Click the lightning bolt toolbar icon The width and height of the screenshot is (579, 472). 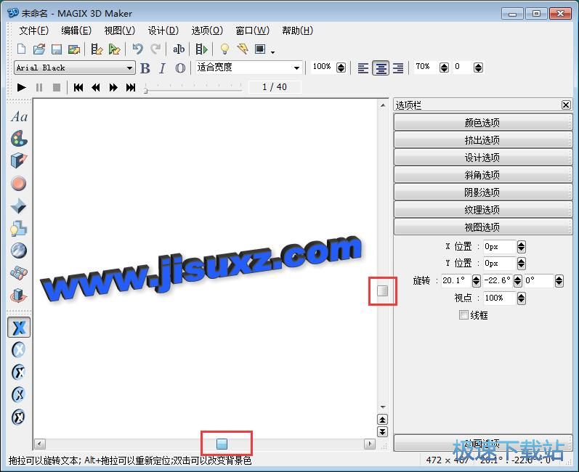243,49
